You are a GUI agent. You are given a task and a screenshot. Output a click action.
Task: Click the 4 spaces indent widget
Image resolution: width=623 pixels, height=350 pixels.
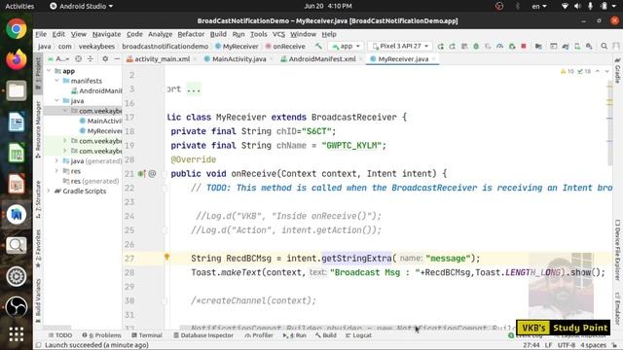point(593,345)
